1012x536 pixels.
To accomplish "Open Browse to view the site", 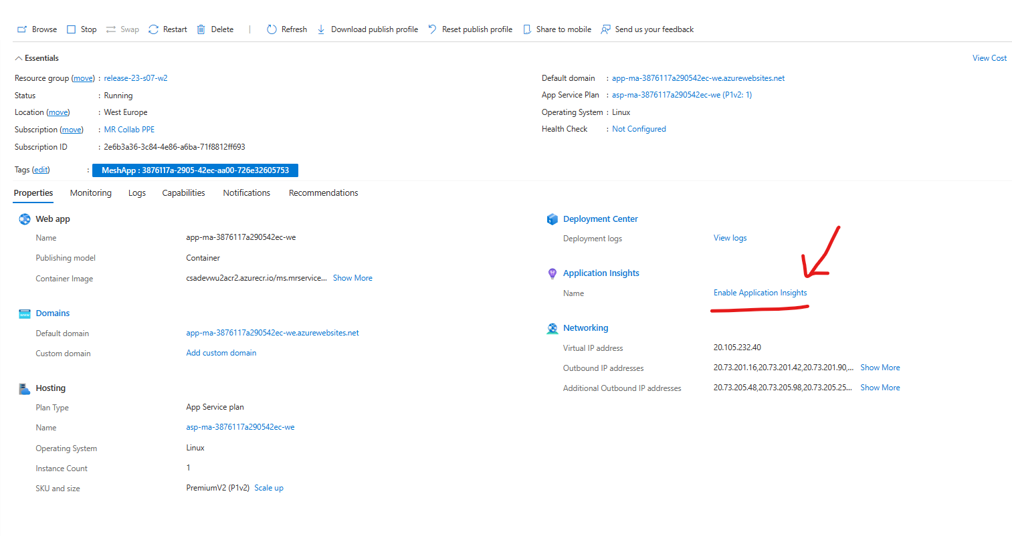I will pos(37,29).
